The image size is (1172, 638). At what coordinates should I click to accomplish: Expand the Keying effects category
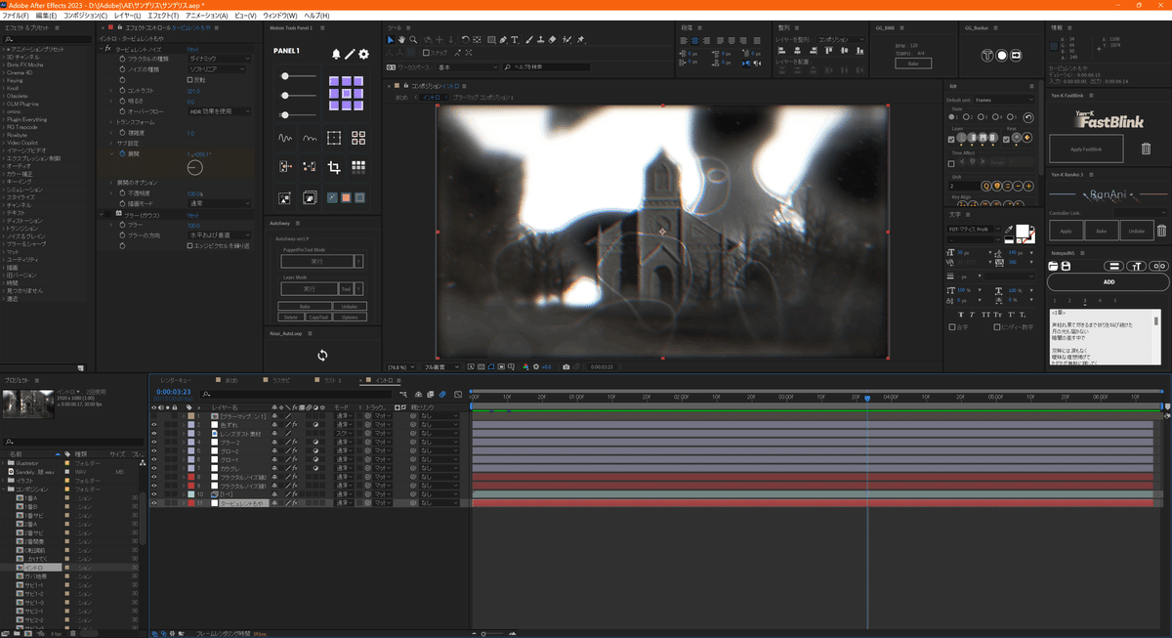coord(5,80)
